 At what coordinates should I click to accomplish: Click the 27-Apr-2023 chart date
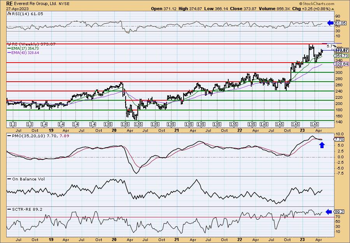(x=17, y=9)
